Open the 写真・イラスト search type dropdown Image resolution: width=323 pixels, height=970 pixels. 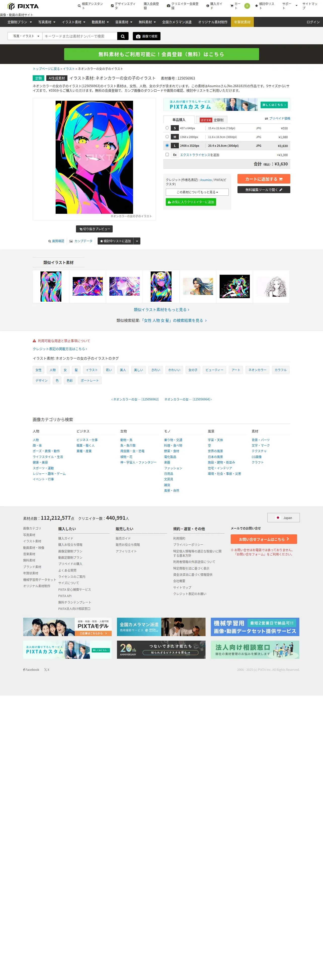coord(25,36)
